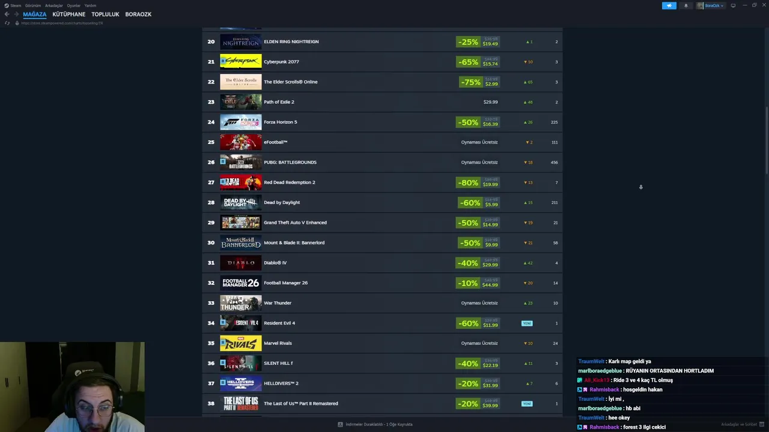
Task: Open the Oyunlar menu
Action: [x=74, y=5]
